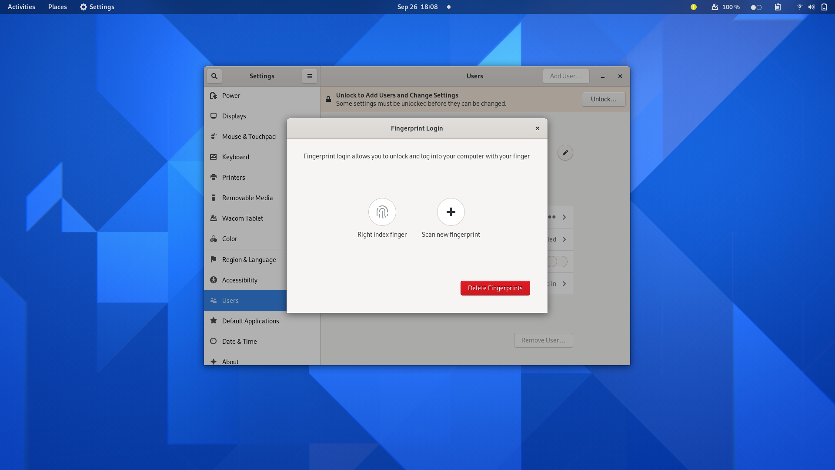
Task: Open the Settings hamburger menu
Action: point(309,76)
